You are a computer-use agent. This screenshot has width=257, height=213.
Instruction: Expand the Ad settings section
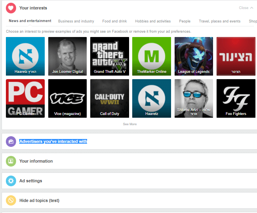click(x=129, y=181)
